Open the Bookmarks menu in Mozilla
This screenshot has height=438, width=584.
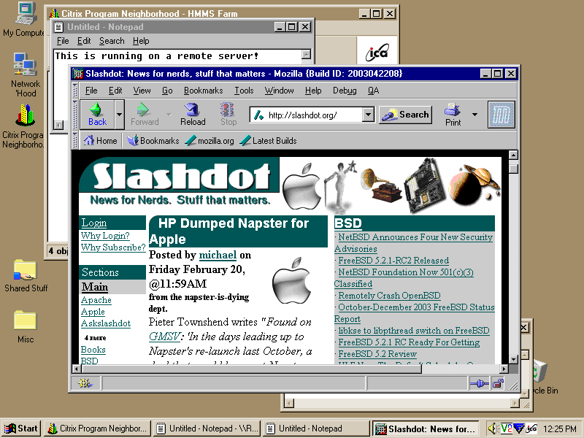(204, 91)
